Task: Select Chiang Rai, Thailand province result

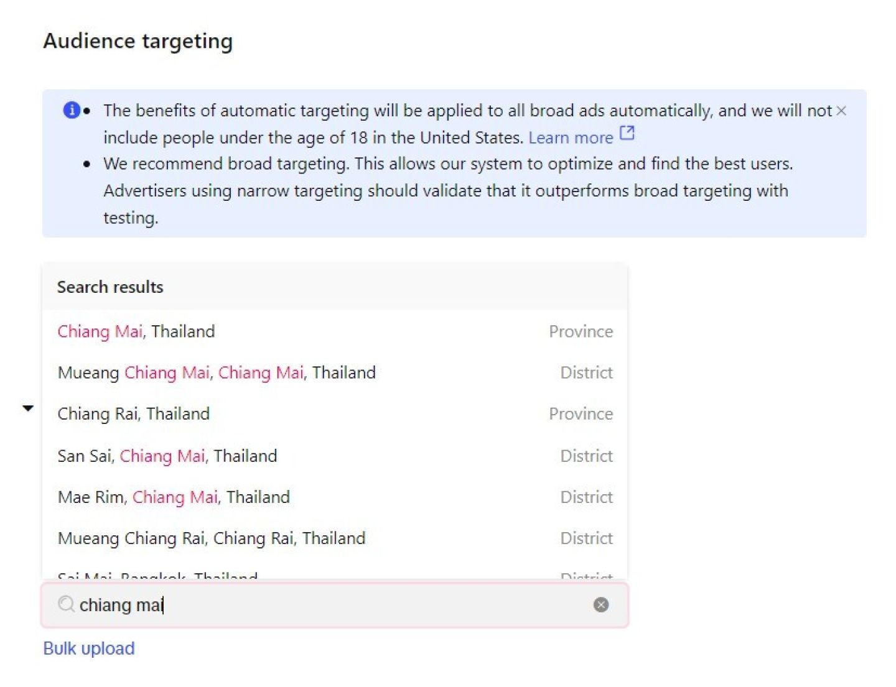Action: pos(134,414)
